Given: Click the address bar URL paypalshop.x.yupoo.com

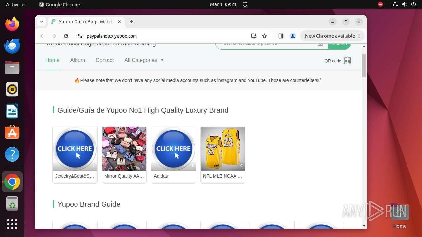Looking at the screenshot, I should pyautogui.click(x=111, y=36).
